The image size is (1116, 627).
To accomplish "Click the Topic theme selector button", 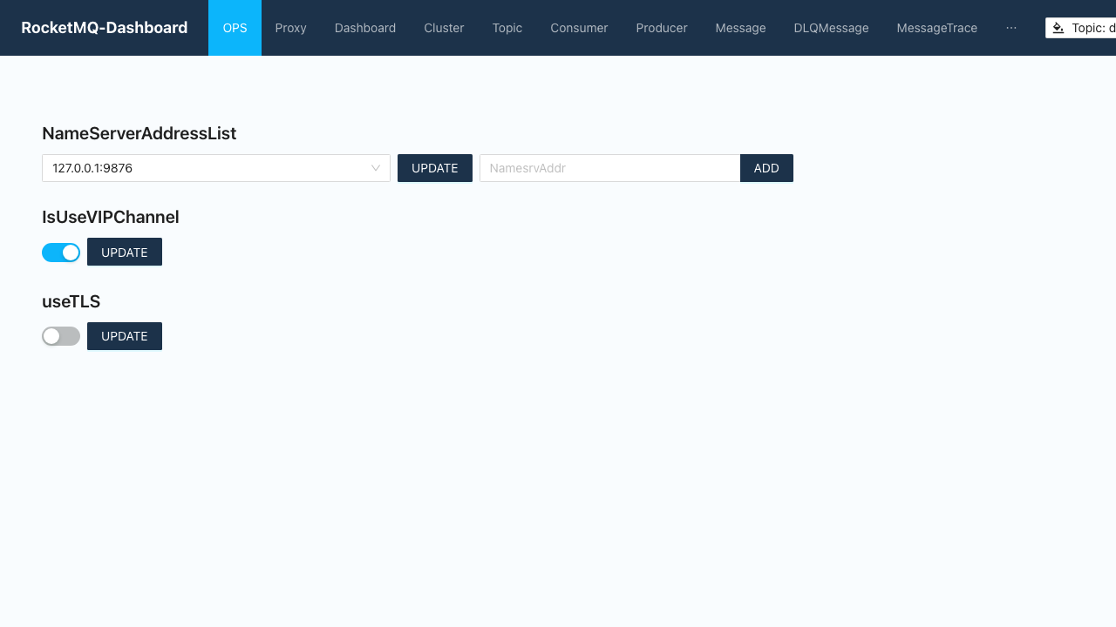I will coord(1081,28).
